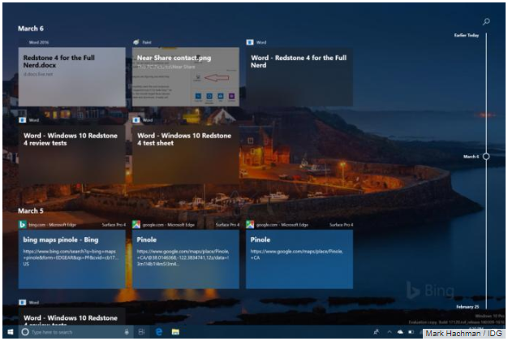508x341 pixels.
Task: Click the March 5 date heading
Action: coord(31,211)
